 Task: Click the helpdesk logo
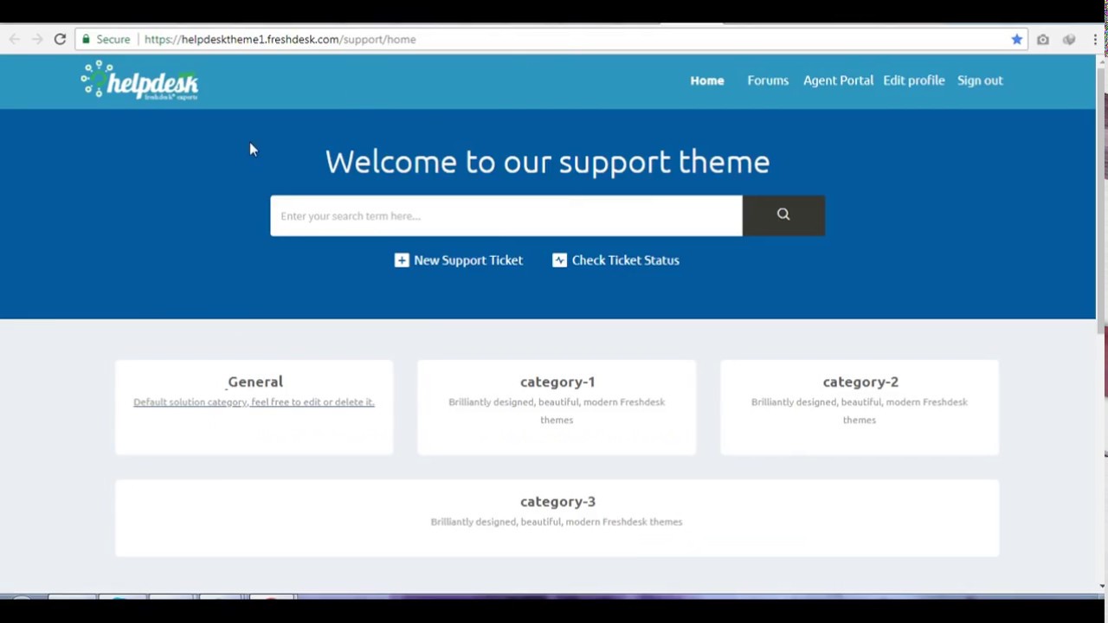point(139,80)
